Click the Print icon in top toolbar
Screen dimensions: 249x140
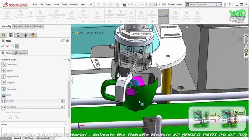124,5
